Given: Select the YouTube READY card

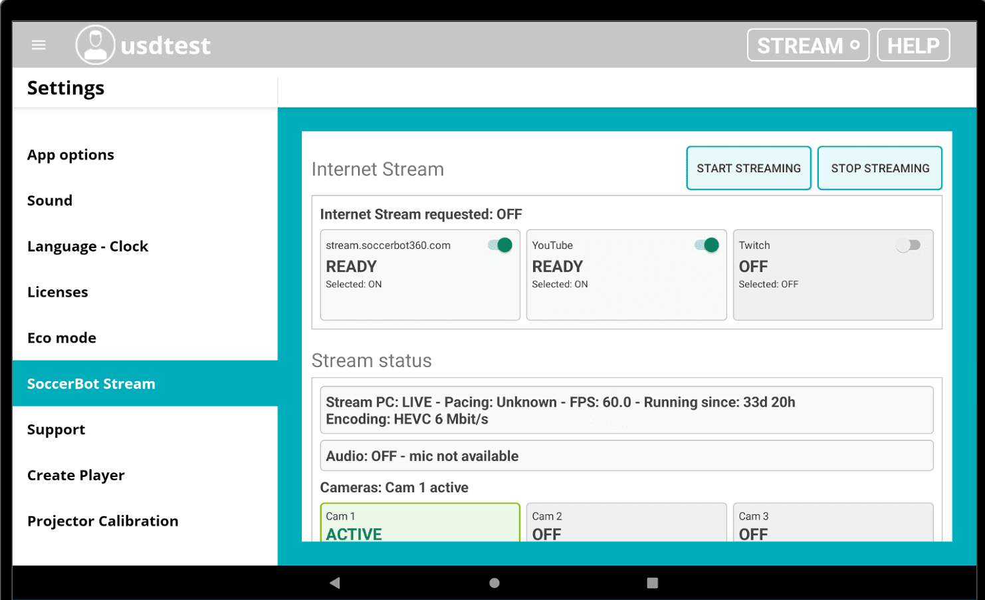Looking at the screenshot, I should pos(626,275).
